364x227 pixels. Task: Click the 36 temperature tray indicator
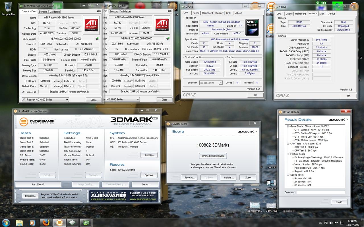coord(320,223)
